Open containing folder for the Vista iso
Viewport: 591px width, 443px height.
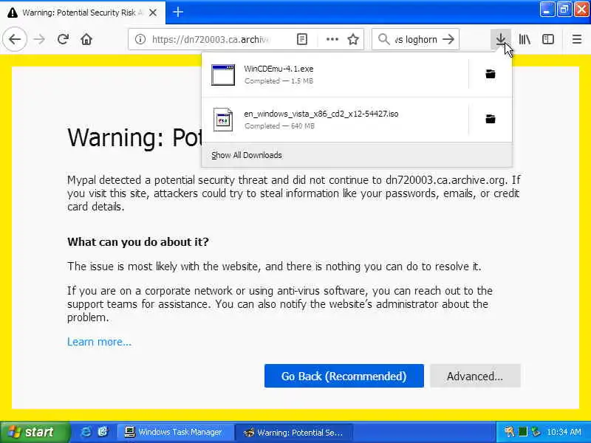490,120
